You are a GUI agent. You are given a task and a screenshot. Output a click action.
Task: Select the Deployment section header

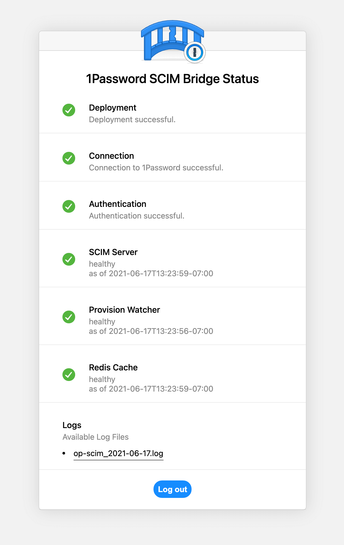[x=113, y=107]
